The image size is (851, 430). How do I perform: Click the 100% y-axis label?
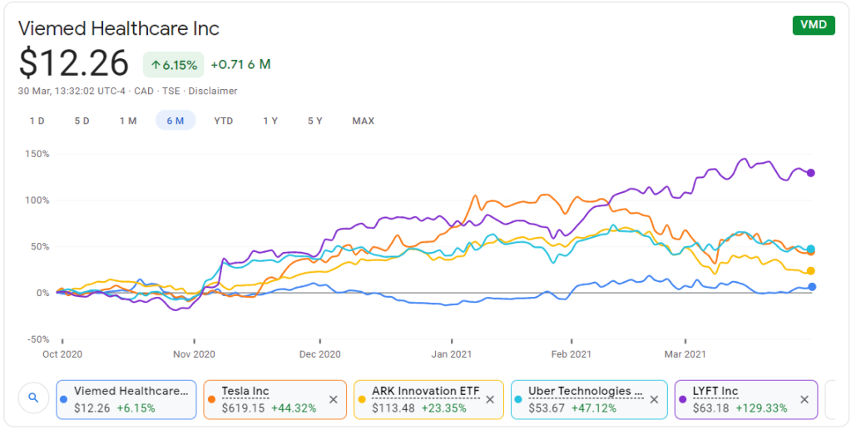pos(38,200)
